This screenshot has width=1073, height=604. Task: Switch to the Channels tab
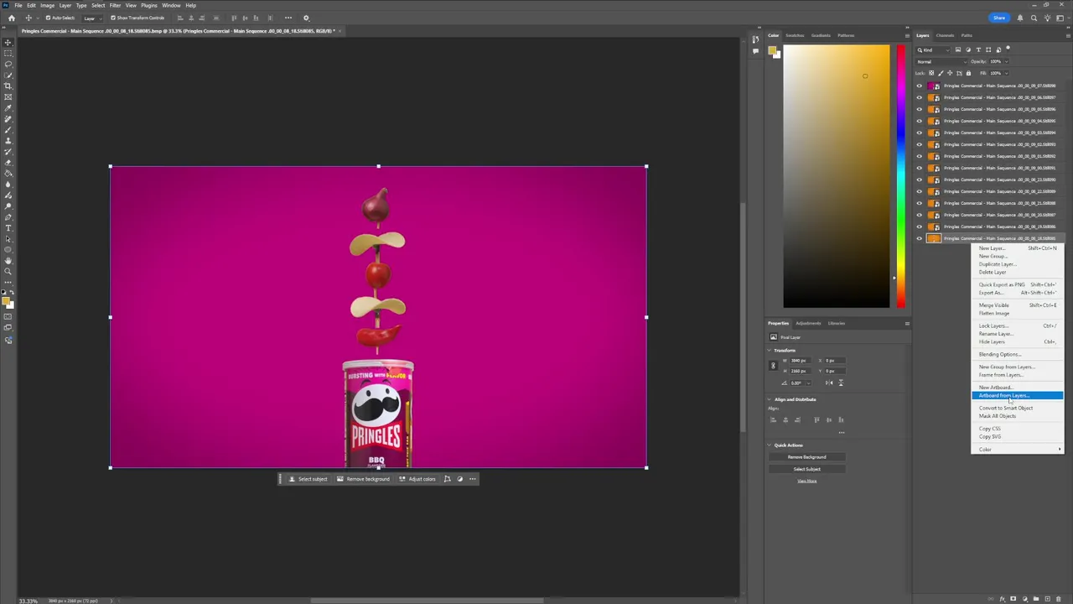coord(945,35)
